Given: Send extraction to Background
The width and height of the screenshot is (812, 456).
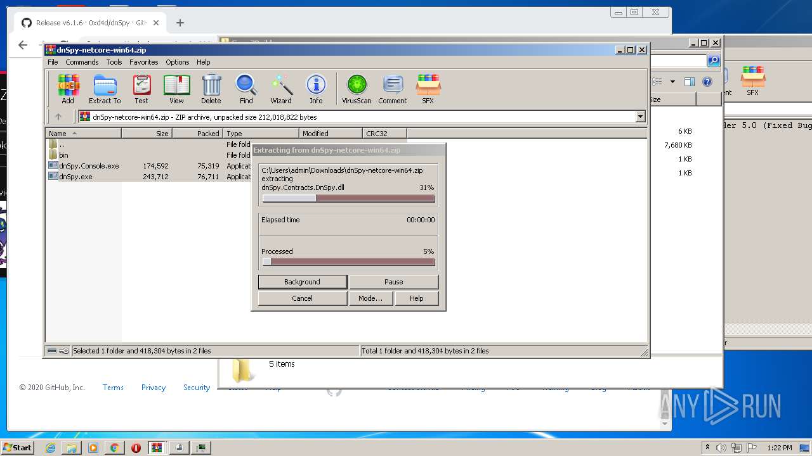Looking at the screenshot, I should (303, 282).
